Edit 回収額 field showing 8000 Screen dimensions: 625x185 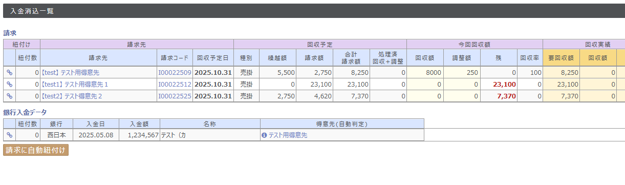coord(425,73)
